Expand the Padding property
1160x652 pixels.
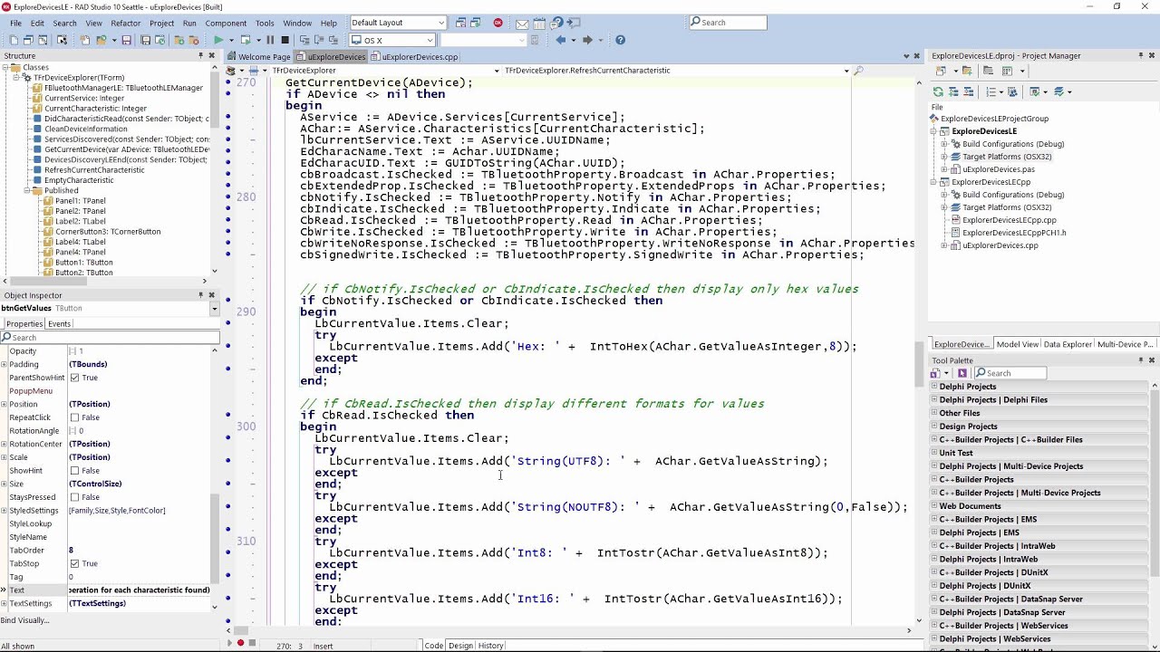[5, 365]
